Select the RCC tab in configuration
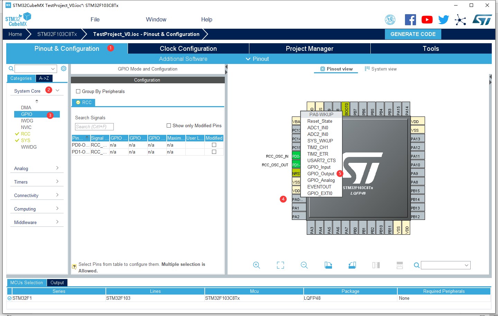Image resolution: width=498 pixels, height=316 pixels. [x=84, y=102]
